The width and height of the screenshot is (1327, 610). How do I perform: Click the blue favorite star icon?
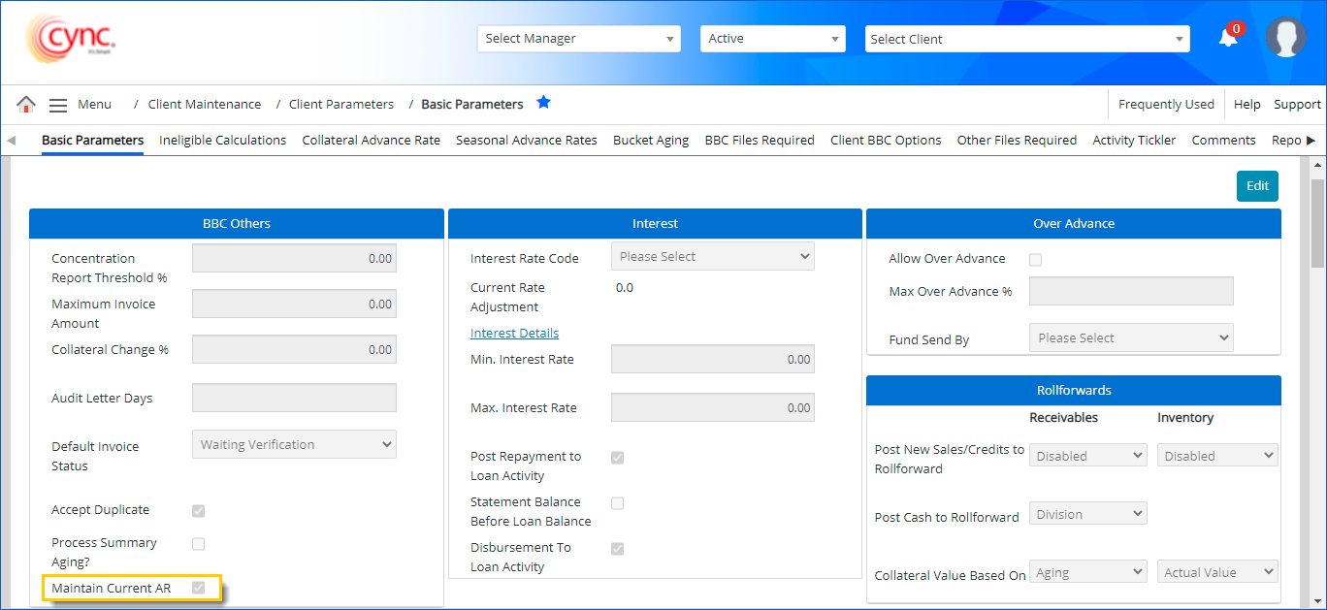pos(543,103)
